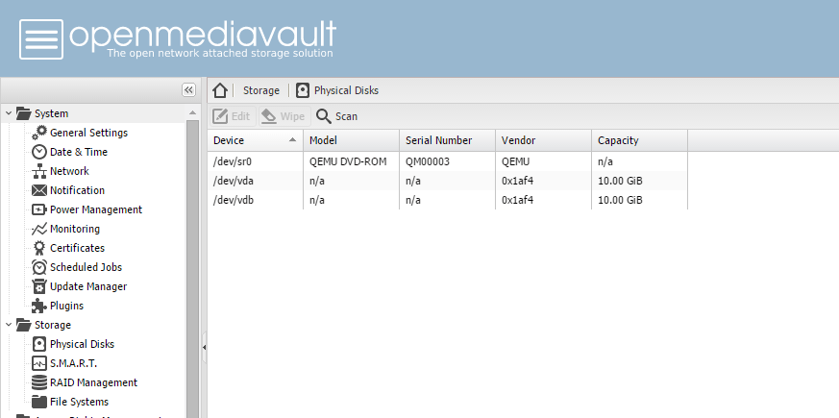
Task: Collapse the Storage tree node
Action: click(8, 325)
